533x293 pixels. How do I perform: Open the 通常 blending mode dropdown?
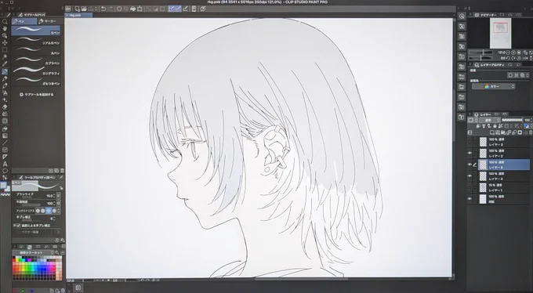(489, 121)
